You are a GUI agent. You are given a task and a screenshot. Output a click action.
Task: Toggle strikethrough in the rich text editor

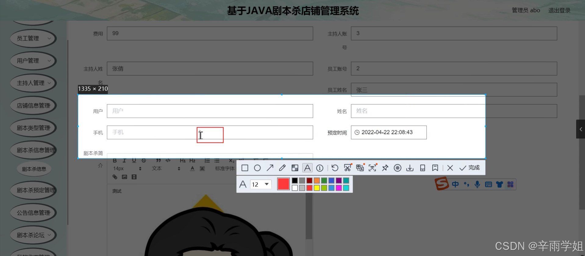coord(144,160)
